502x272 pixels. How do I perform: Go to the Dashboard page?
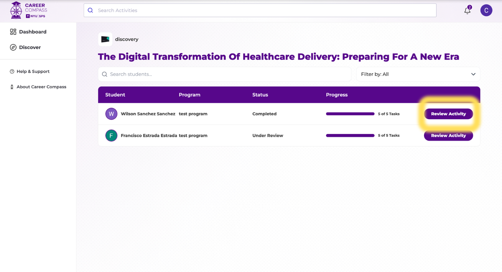[x=32, y=32]
